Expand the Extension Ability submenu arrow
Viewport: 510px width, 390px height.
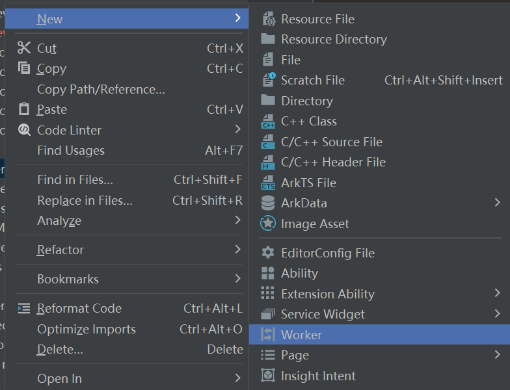(x=498, y=293)
